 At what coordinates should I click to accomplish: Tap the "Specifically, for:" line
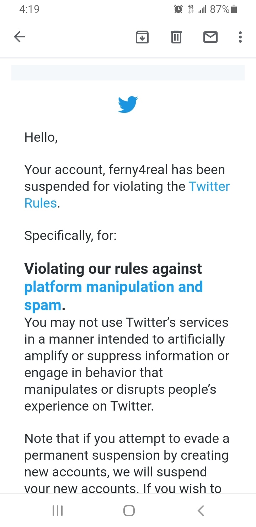click(70, 235)
